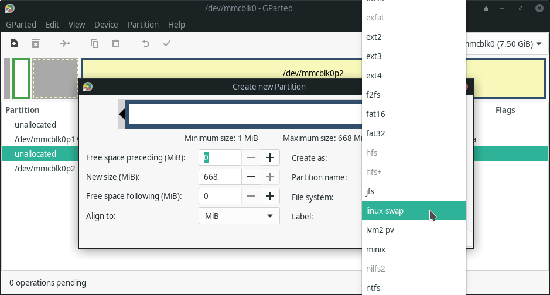Click the disabled hfs+ option
Screen dimensions: 550x295
414,172
